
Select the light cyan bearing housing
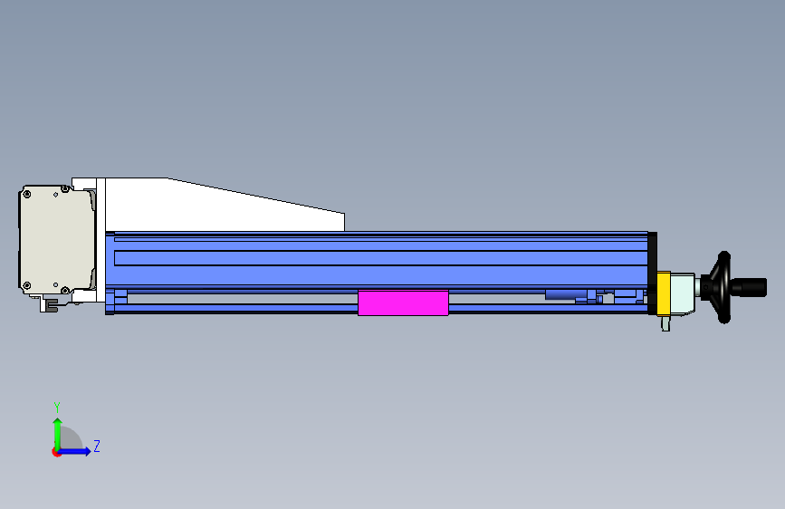pyautogui.click(x=683, y=293)
